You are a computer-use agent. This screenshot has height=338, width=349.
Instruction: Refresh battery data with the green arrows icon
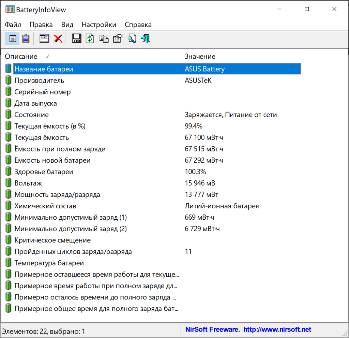coord(90,39)
